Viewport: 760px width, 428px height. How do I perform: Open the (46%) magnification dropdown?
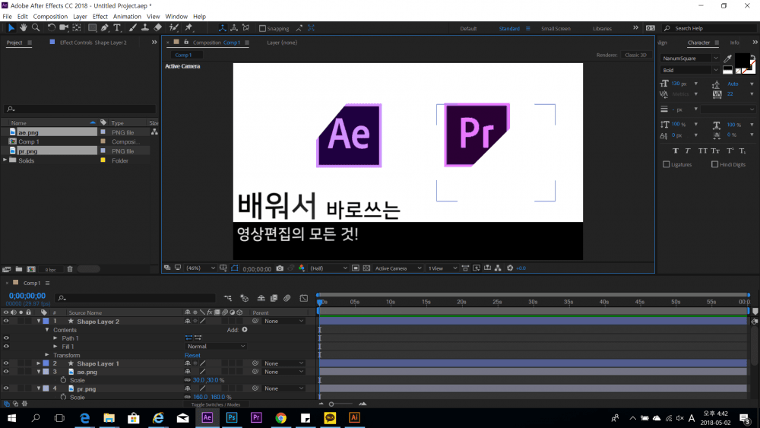tap(200, 268)
